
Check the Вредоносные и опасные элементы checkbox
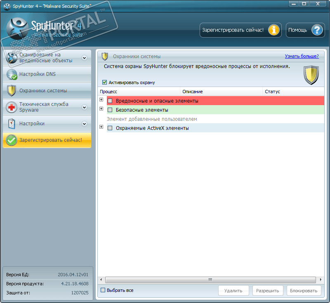click(x=110, y=101)
